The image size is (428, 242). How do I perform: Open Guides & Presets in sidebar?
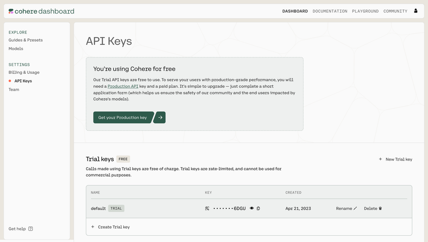[x=26, y=40]
